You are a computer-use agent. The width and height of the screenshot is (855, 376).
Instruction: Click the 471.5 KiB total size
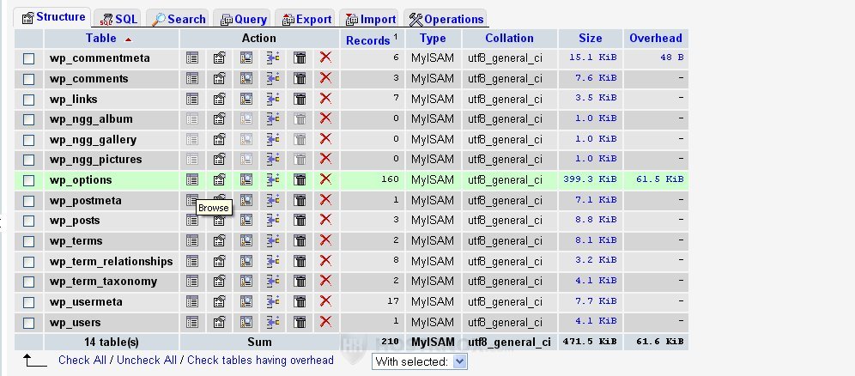590,341
